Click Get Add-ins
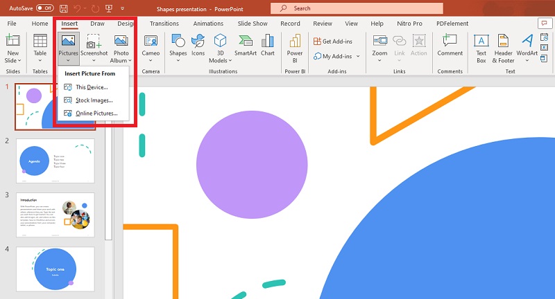The image size is (555, 299). (333, 42)
